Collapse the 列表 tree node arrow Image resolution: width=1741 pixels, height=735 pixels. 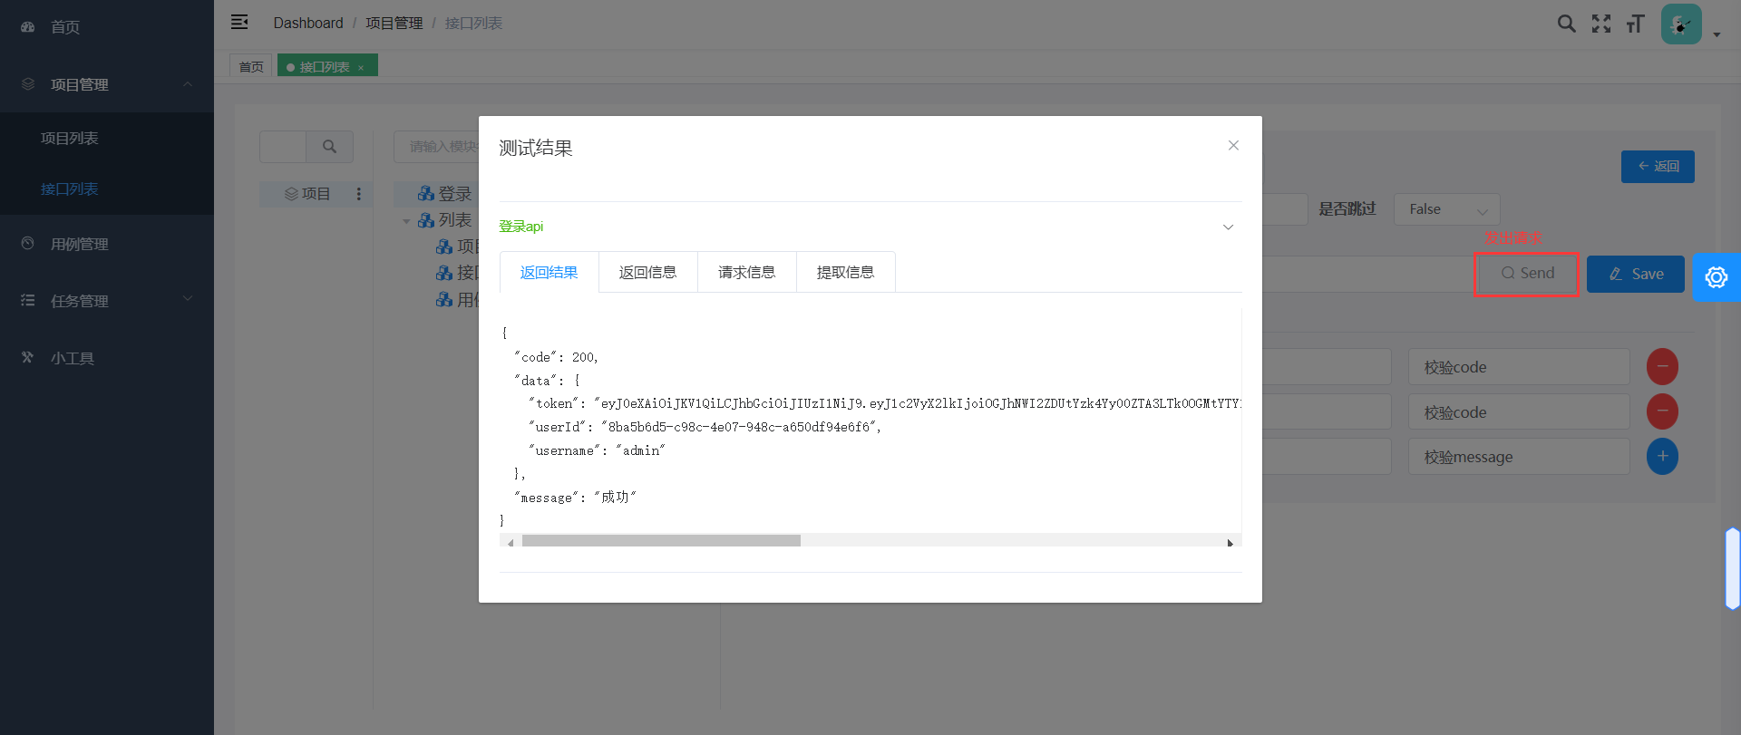(406, 220)
